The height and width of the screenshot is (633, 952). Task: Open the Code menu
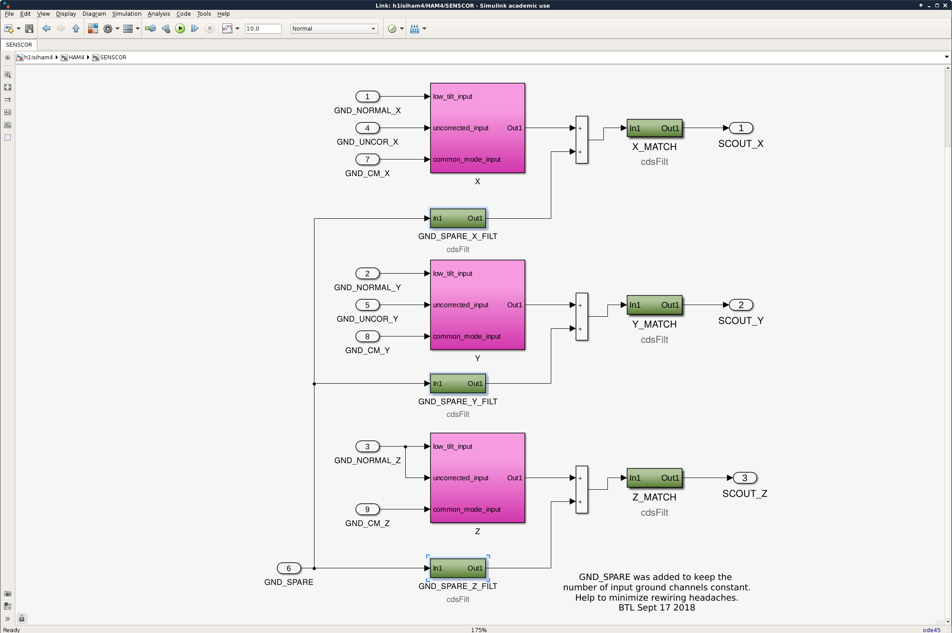coord(183,14)
